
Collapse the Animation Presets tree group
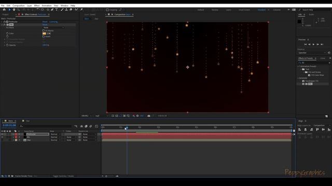[299, 66]
